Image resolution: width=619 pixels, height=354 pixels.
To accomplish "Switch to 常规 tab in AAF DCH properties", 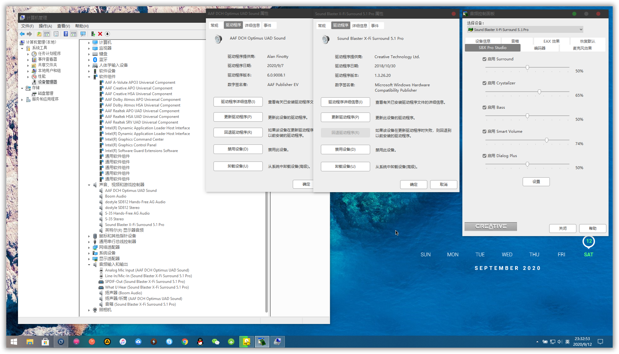I will [214, 25].
